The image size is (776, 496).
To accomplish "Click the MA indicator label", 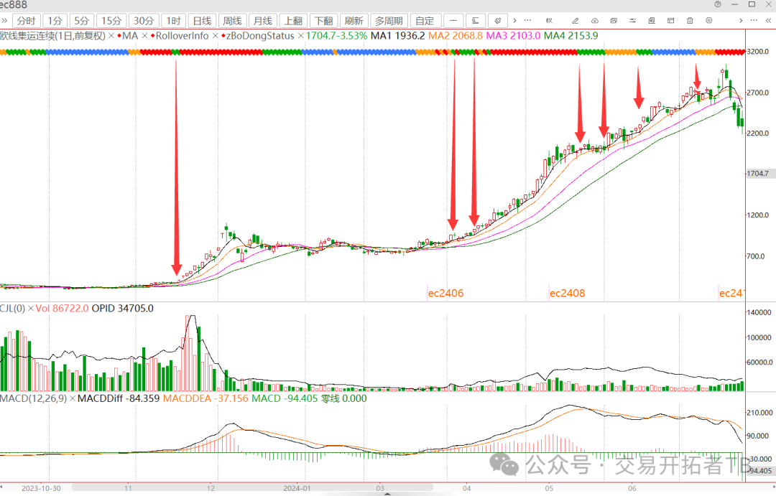I will [x=130, y=36].
